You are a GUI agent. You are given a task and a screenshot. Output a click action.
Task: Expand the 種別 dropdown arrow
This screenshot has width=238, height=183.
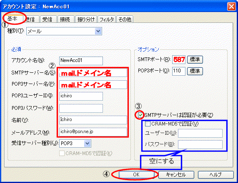98,31
